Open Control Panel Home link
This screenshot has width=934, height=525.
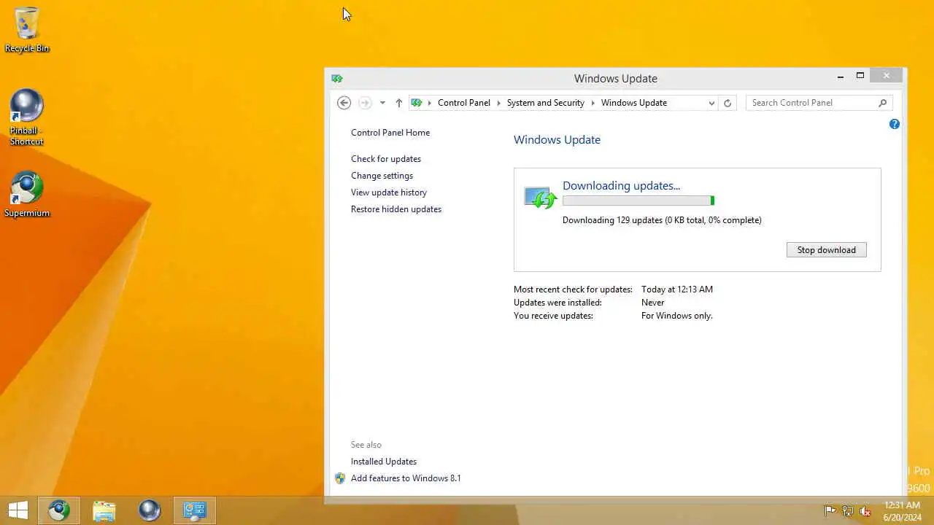point(390,133)
